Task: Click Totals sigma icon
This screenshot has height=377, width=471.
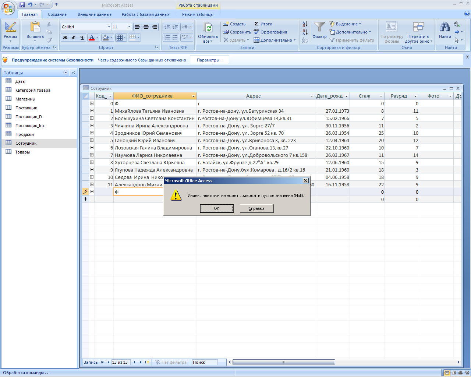Action: pos(256,24)
